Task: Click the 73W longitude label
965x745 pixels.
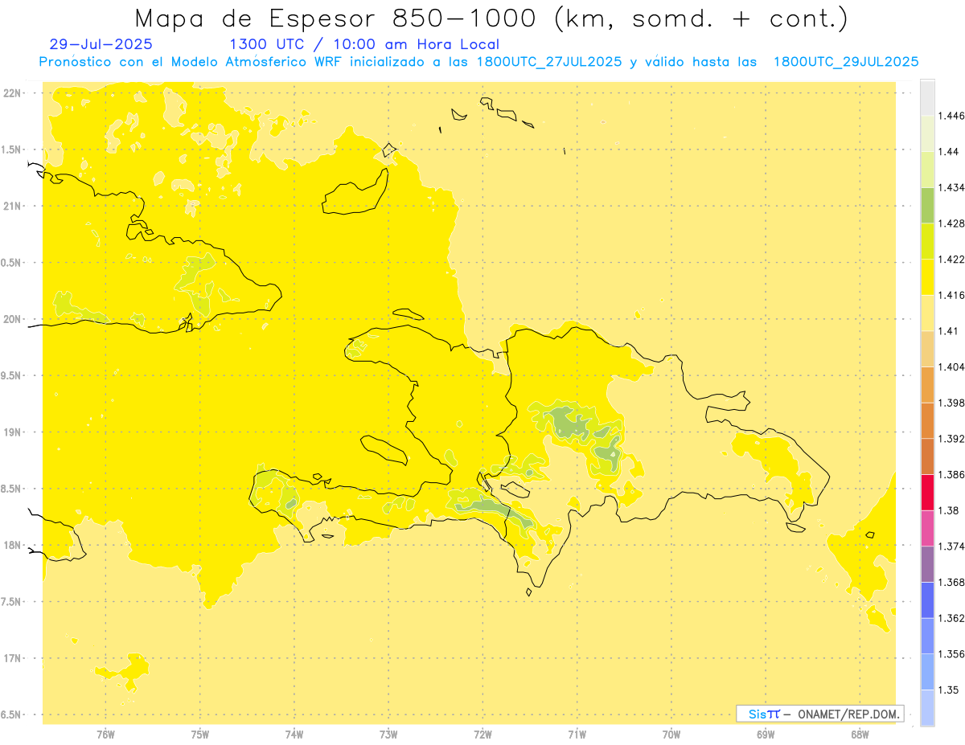Action: tap(388, 735)
